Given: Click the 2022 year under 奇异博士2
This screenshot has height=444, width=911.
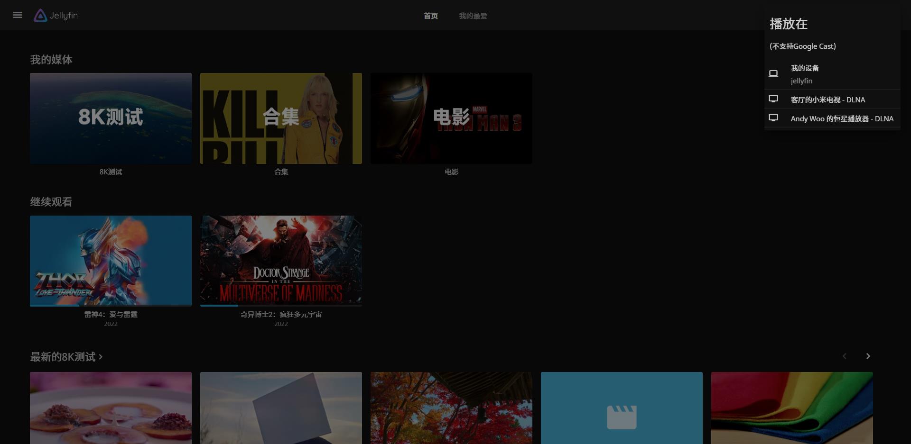Looking at the screenshot, I should click(x=281, y=324).
